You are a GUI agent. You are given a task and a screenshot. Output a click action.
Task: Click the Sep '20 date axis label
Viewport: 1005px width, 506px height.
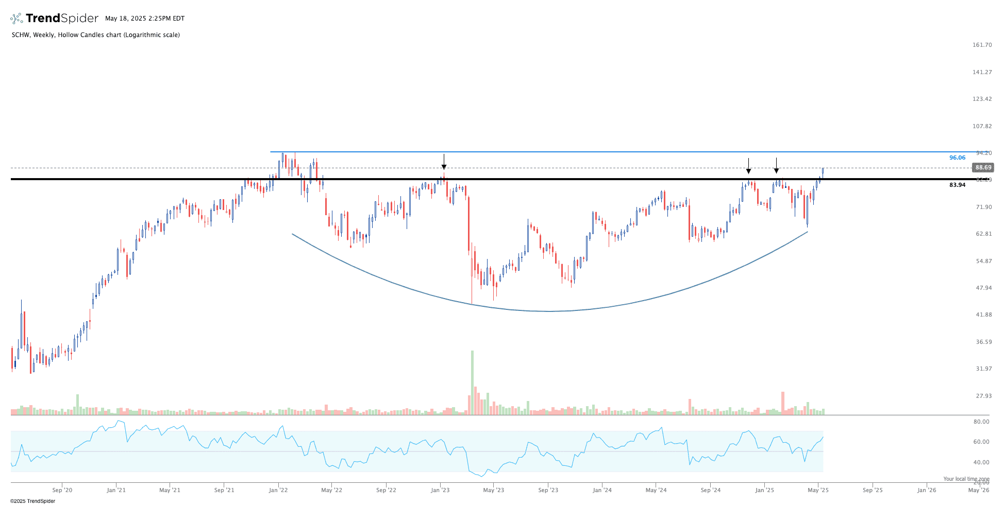pyautogui.click(x=62, y=490)
